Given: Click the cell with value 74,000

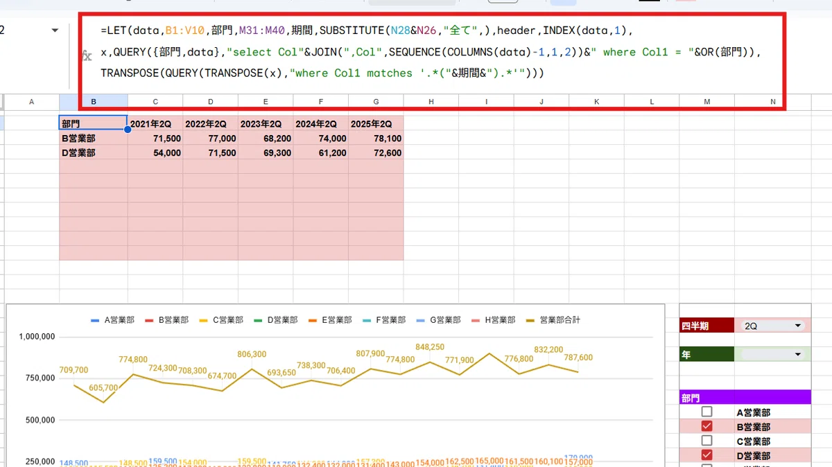Looking at the screenshot, I should [x=321, y=138].
